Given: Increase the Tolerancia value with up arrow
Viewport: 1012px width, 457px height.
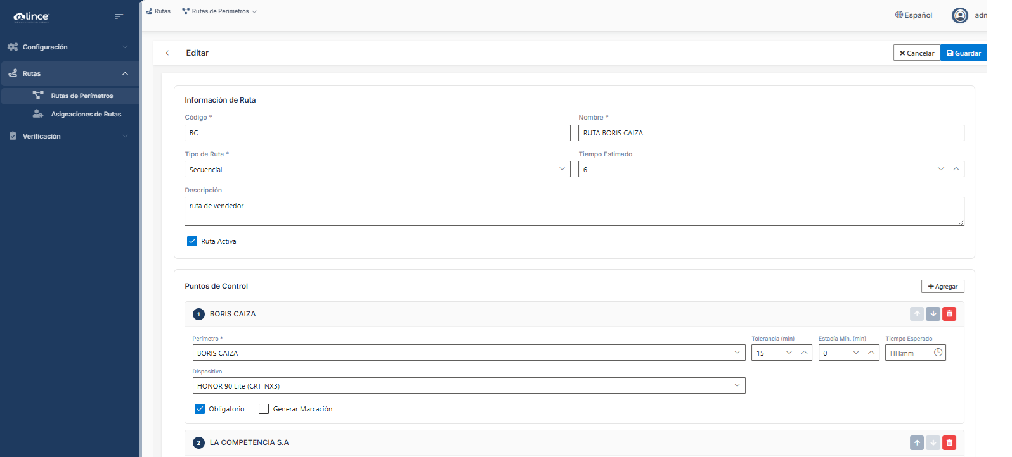Looking at the screenshot, I should pyautogui.click(x=805, y=353).
